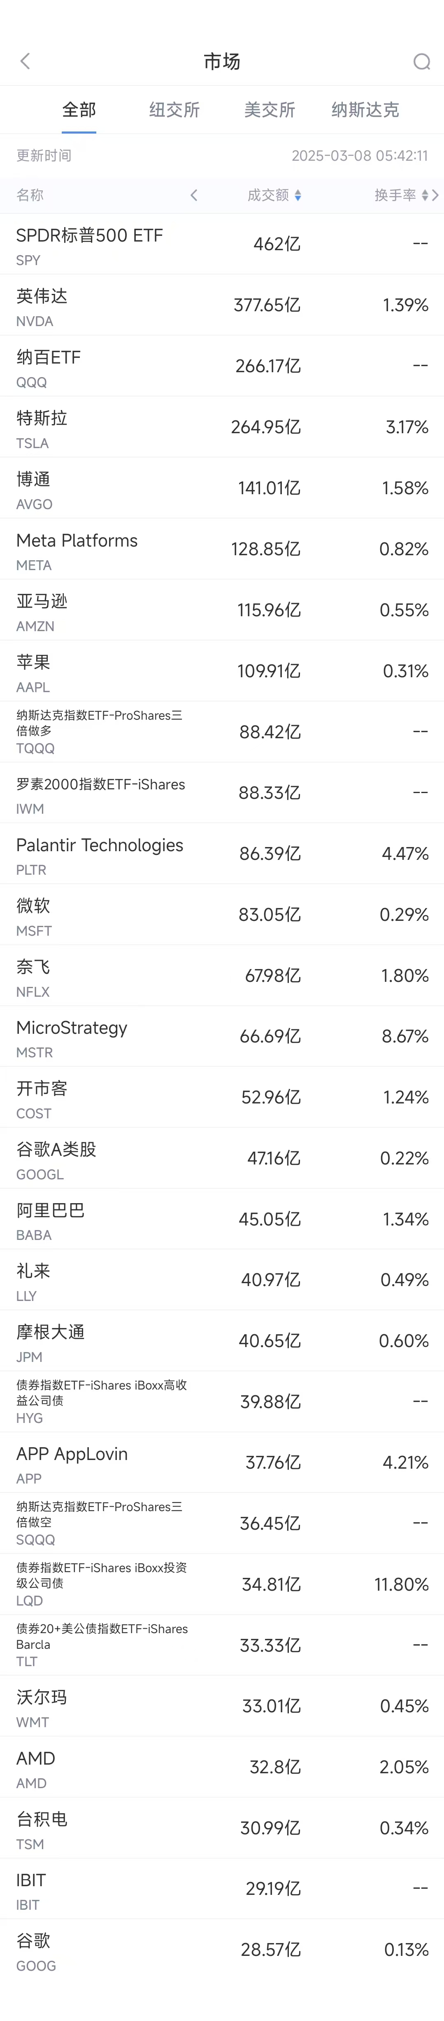Image resolution: width=444 pixels, height=2021 pixels.
Task: Open 特斯拉 TSLA stock row
Action: coord(222,427)
